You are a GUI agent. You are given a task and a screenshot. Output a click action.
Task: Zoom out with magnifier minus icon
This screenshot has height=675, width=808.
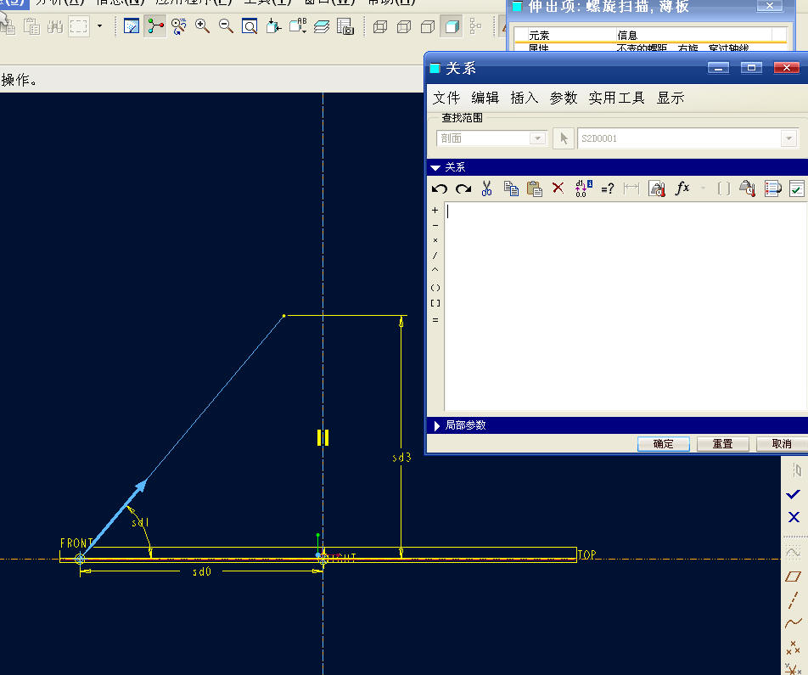226,26
